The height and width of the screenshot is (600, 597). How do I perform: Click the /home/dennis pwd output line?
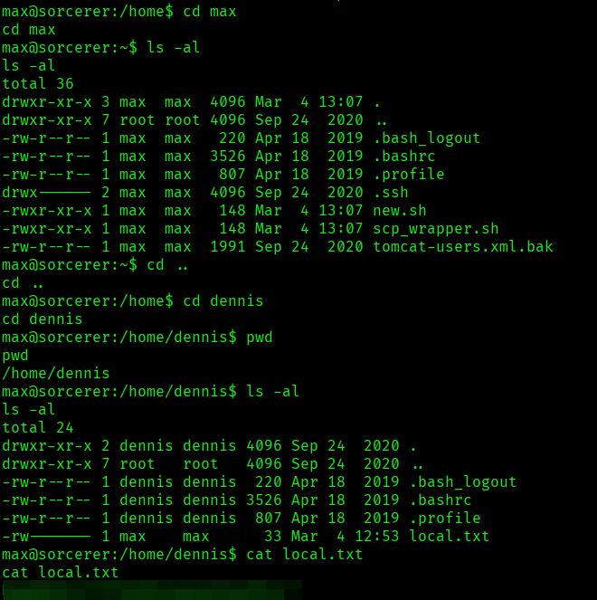pyautogui.click(x=56, y=373)
